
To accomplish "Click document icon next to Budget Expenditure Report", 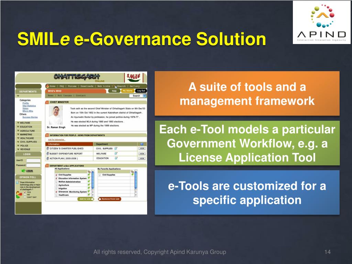I will click(x=47, y=154).
